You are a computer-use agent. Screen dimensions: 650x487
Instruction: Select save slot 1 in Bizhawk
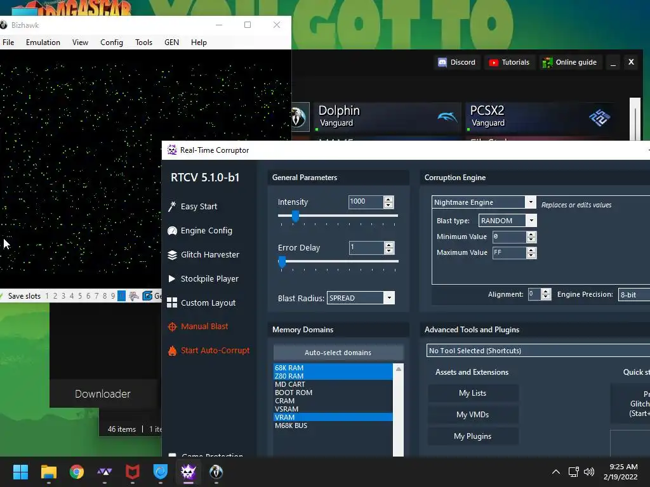pyautogui.click(x=47, y=296)
